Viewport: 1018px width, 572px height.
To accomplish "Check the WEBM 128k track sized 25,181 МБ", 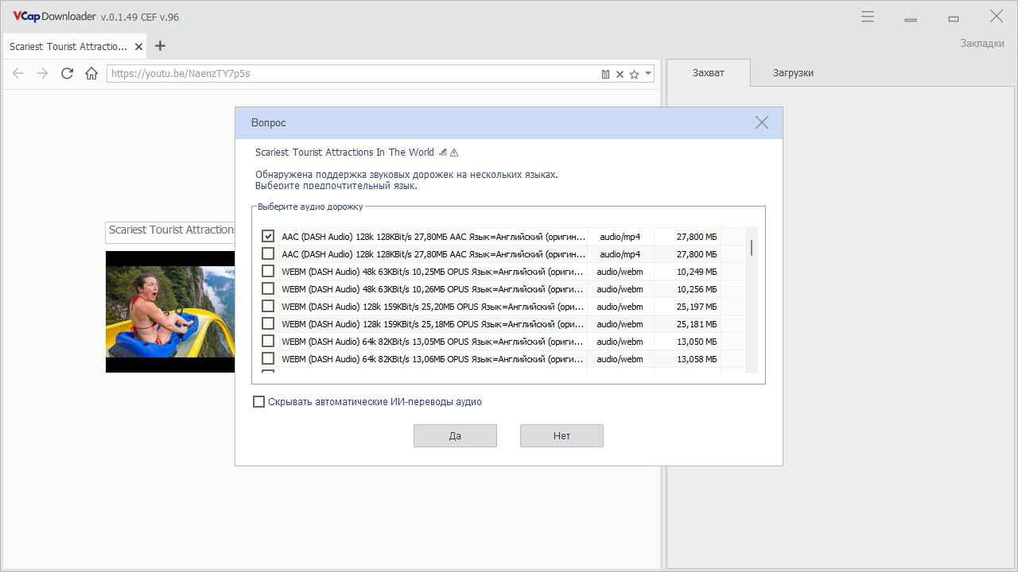I will (268, 324).
